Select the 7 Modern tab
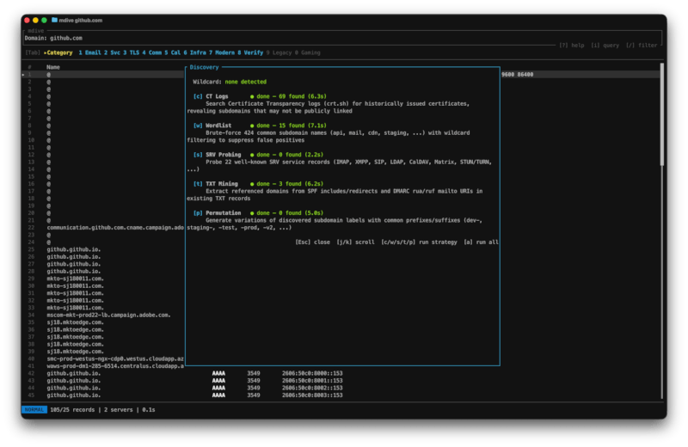Viewport: 688px width, 447px height. (x=222, y=52)
